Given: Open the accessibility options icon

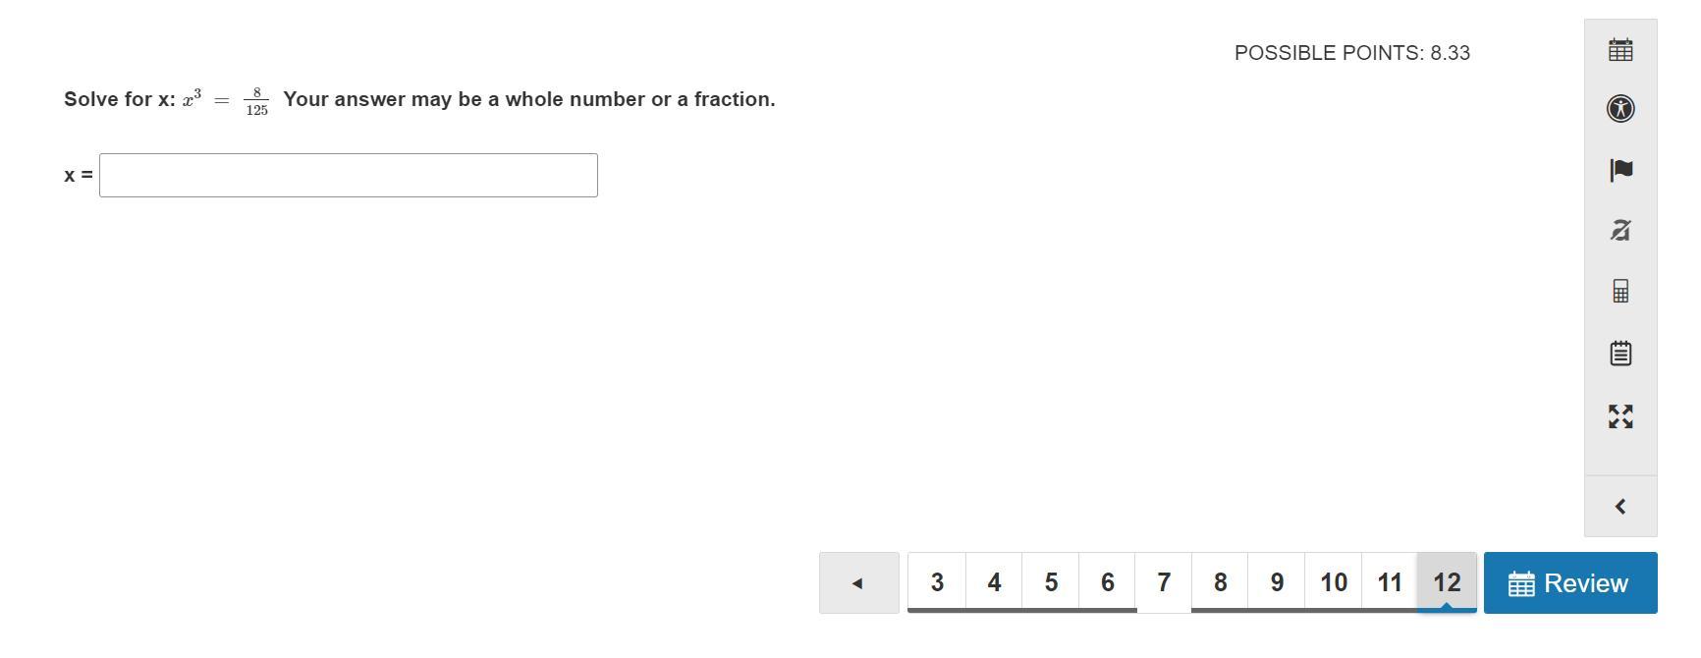Looking at the screenshot, I should click(1620, 108).
